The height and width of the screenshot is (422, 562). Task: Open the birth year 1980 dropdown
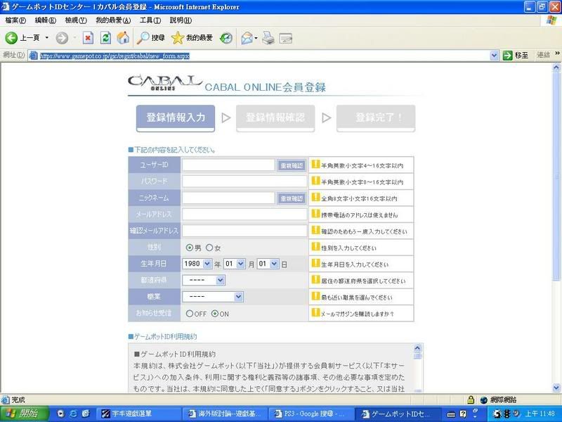(x=197, y=264)
